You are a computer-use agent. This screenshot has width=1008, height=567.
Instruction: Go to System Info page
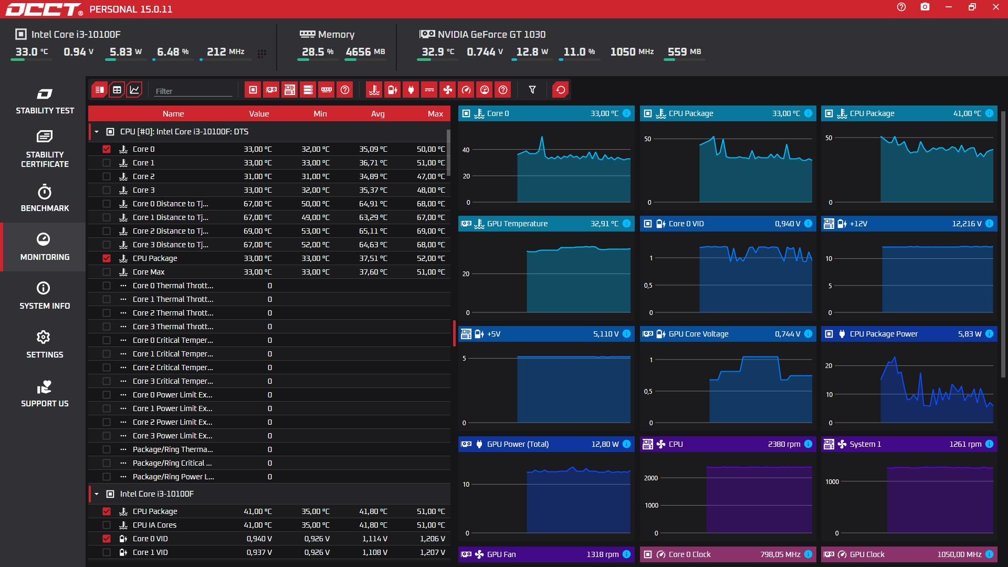click(45, 296)
